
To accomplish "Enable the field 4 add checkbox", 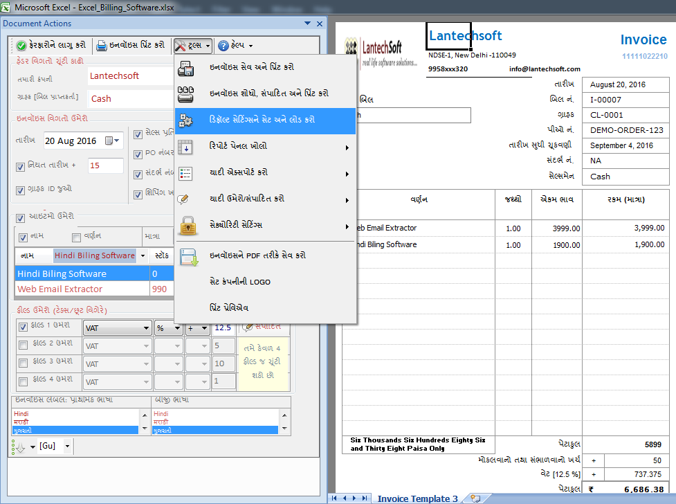I will pos(24,381).
